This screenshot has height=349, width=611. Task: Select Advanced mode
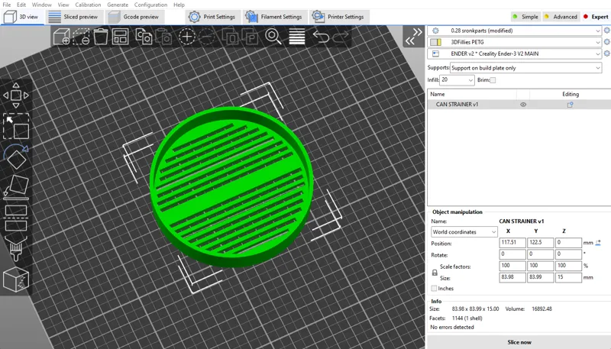(561, 17)
